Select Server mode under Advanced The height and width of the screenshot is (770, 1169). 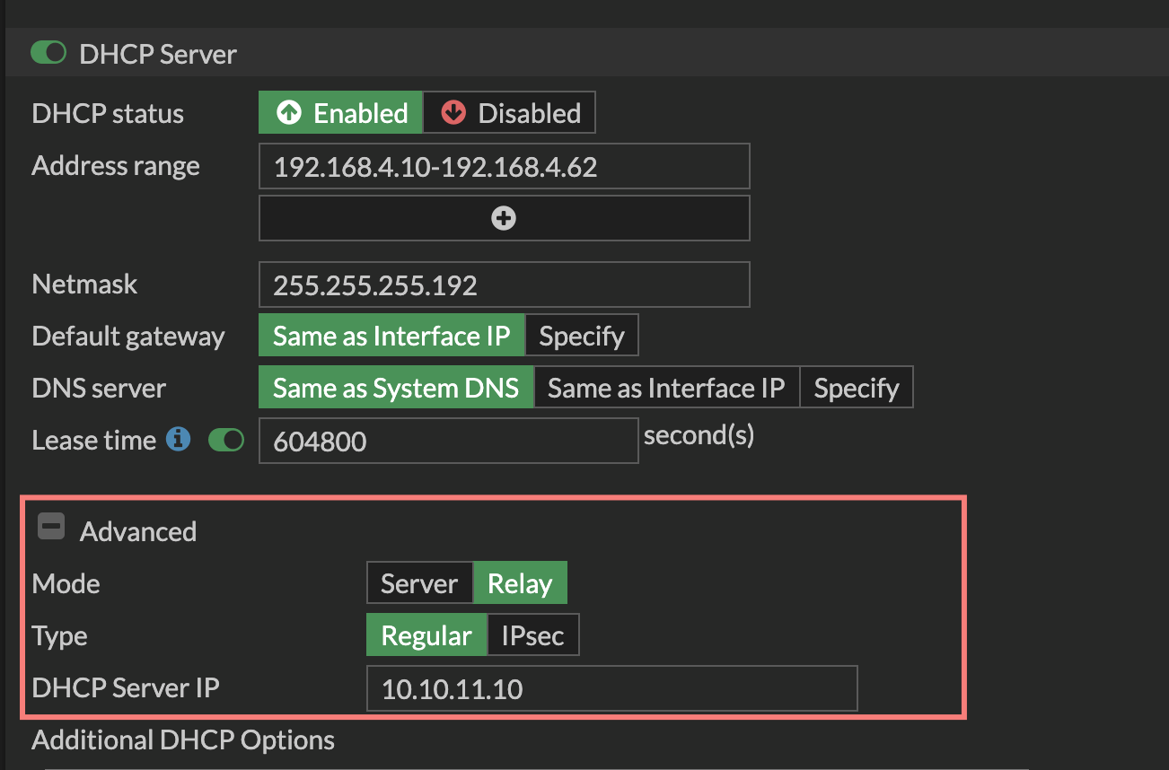(419, 582)
